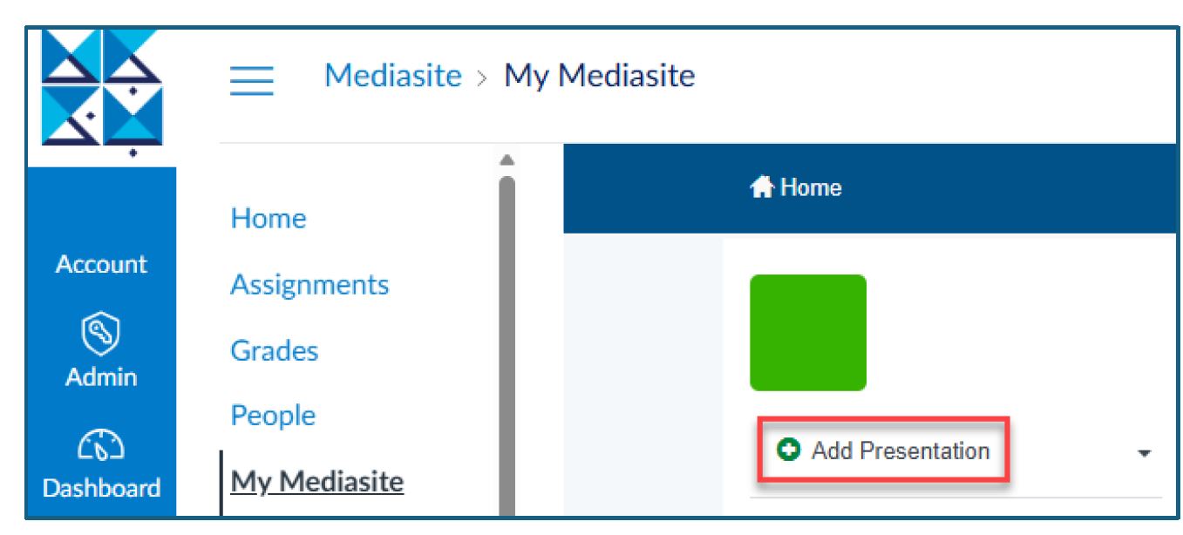Open the Assignments course menu item
This screenshot has width=1183, height=535.
(x=309, y=284)
